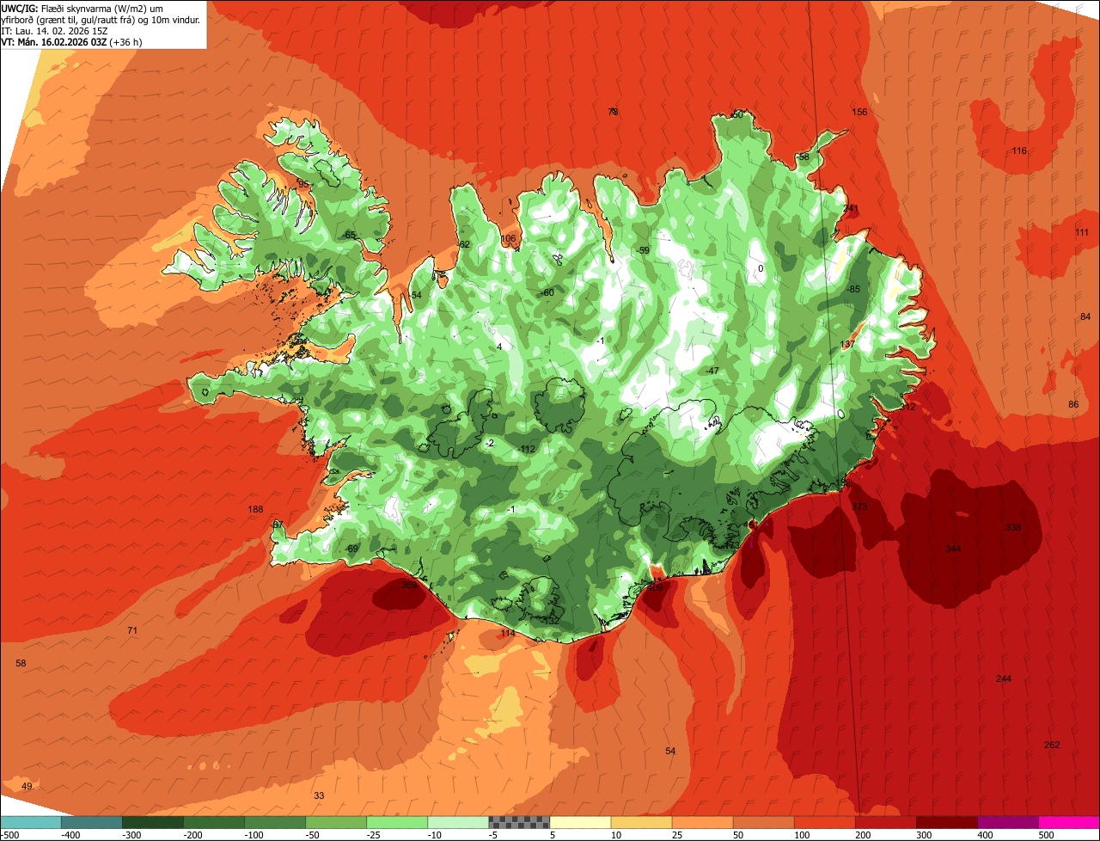Click the '344' value over the dark red sea

(953, 549)
